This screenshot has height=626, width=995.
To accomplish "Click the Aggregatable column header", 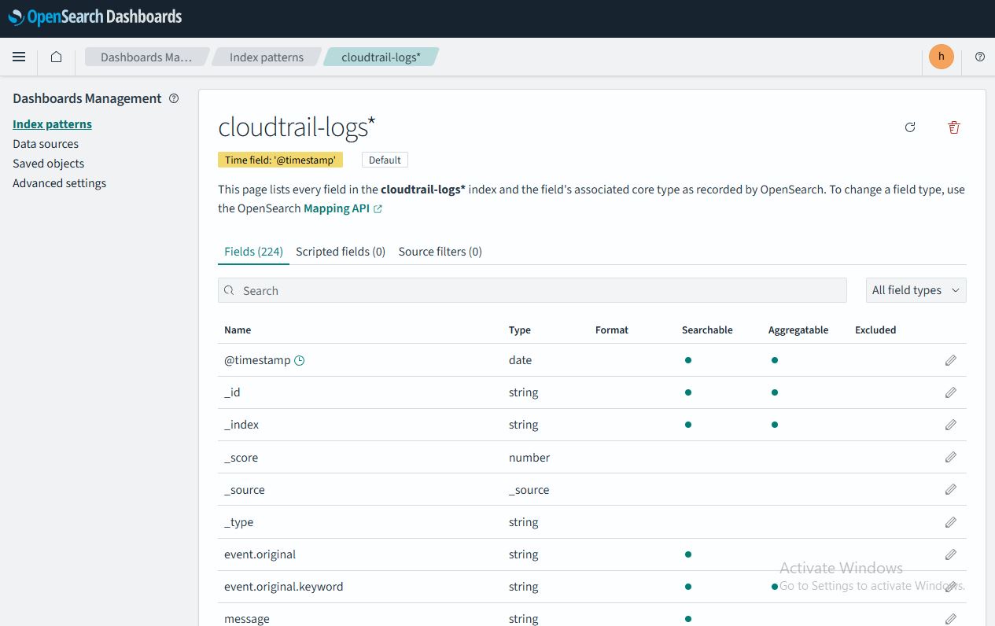I will pyautogui.click(x=798, y=330).
